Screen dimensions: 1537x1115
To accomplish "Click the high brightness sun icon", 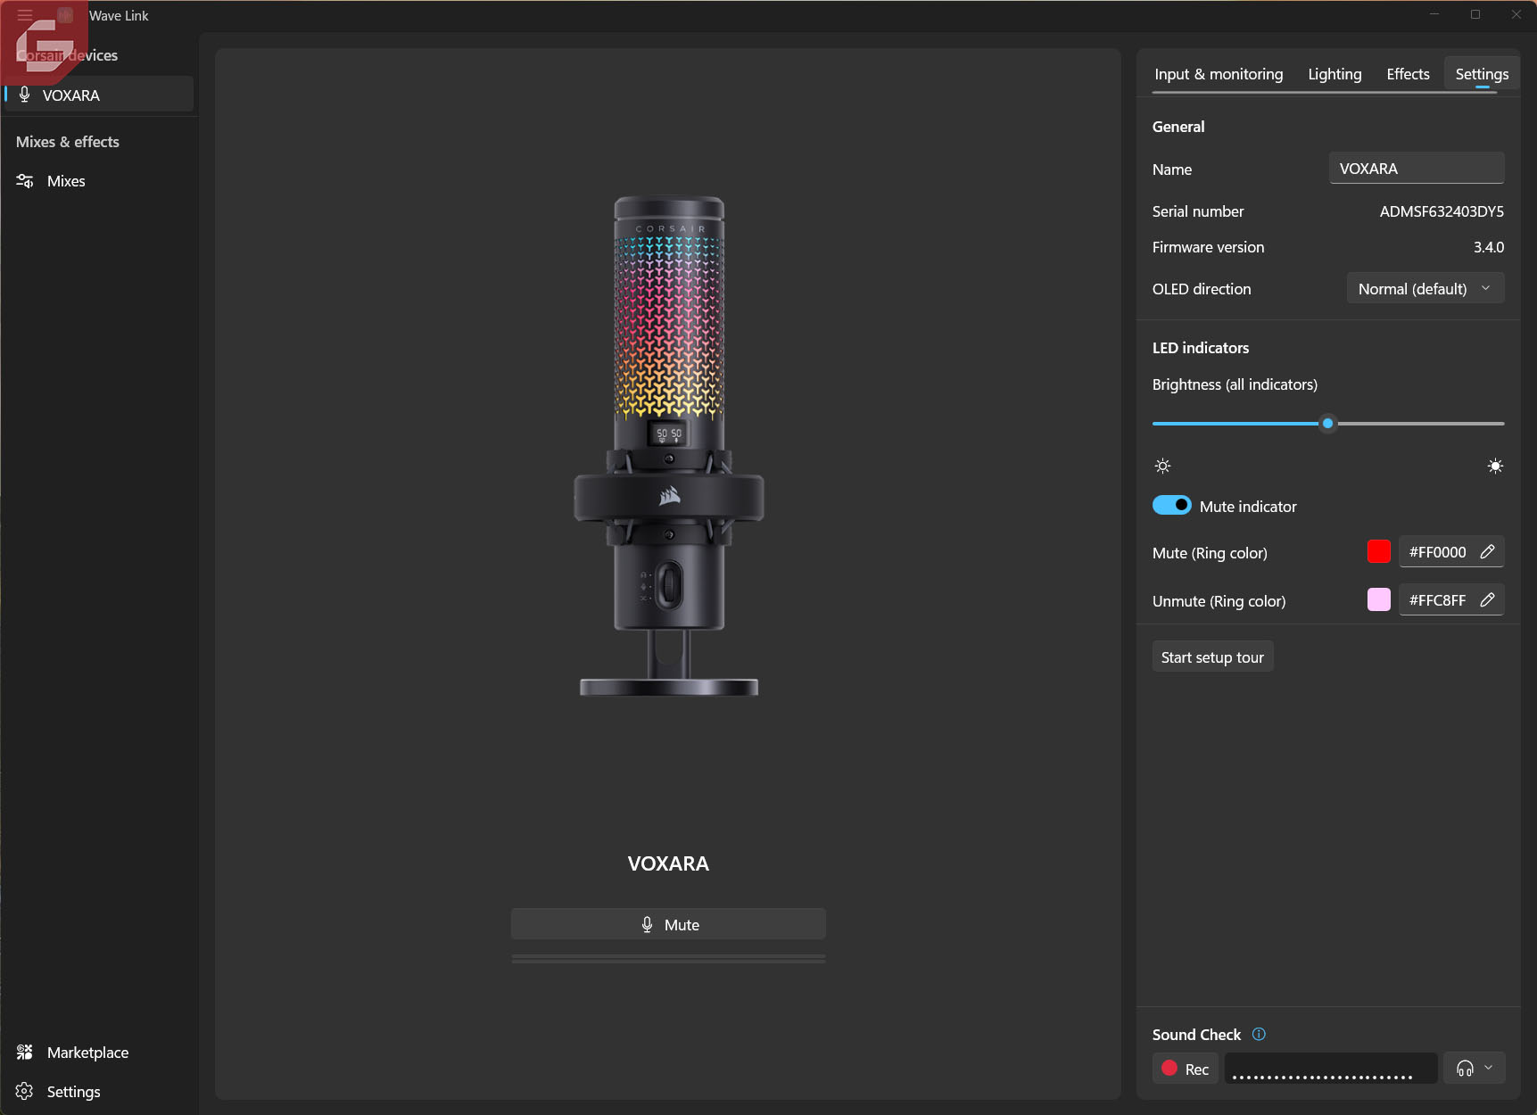I will click(x=1495, y=466).
